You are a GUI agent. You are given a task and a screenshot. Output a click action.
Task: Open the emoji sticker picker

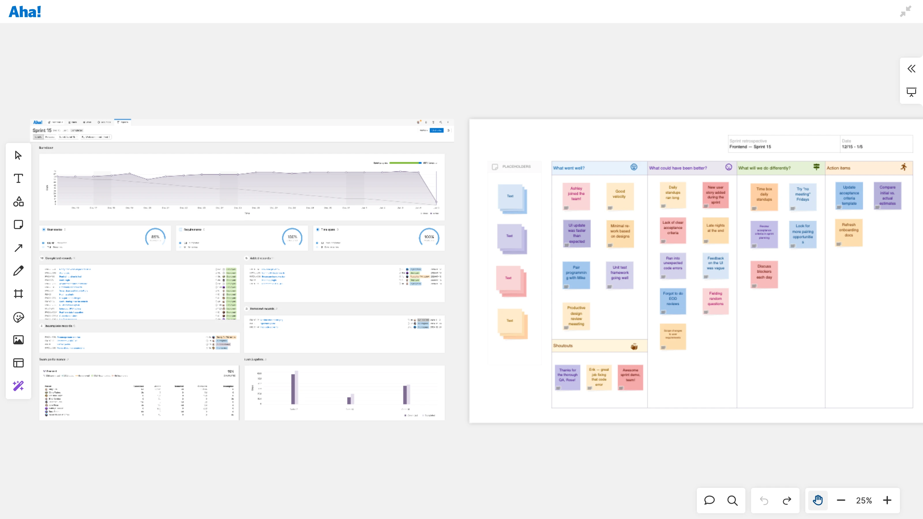coord(18,317)
